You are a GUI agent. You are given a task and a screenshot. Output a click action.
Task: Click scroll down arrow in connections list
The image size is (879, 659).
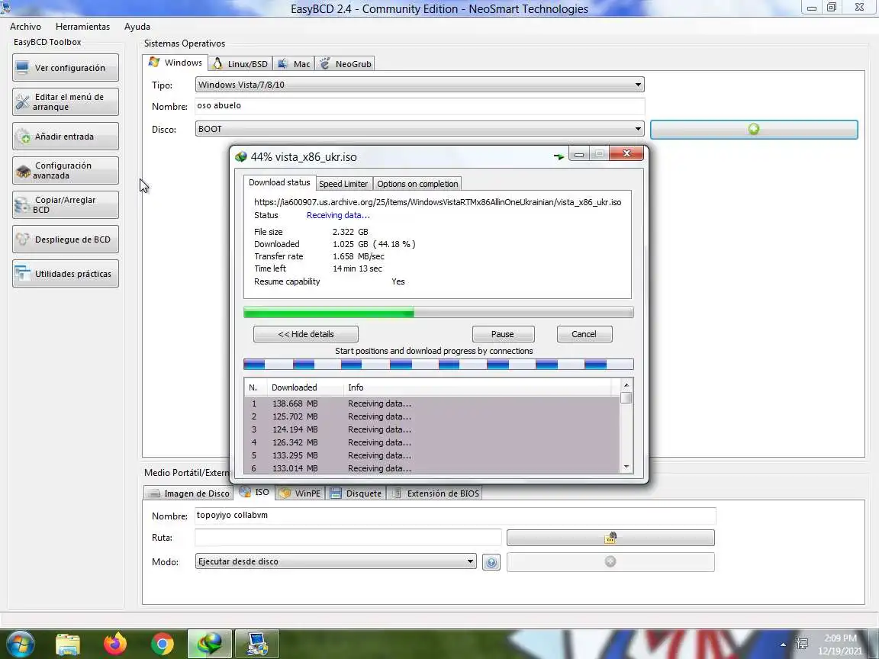626,467
